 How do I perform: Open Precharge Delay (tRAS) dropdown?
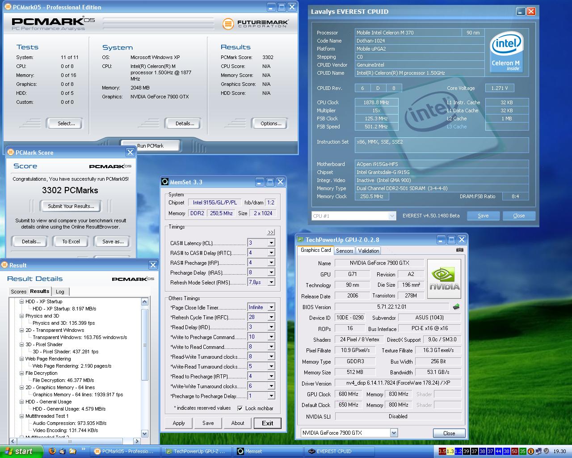[x=271, y=272]
